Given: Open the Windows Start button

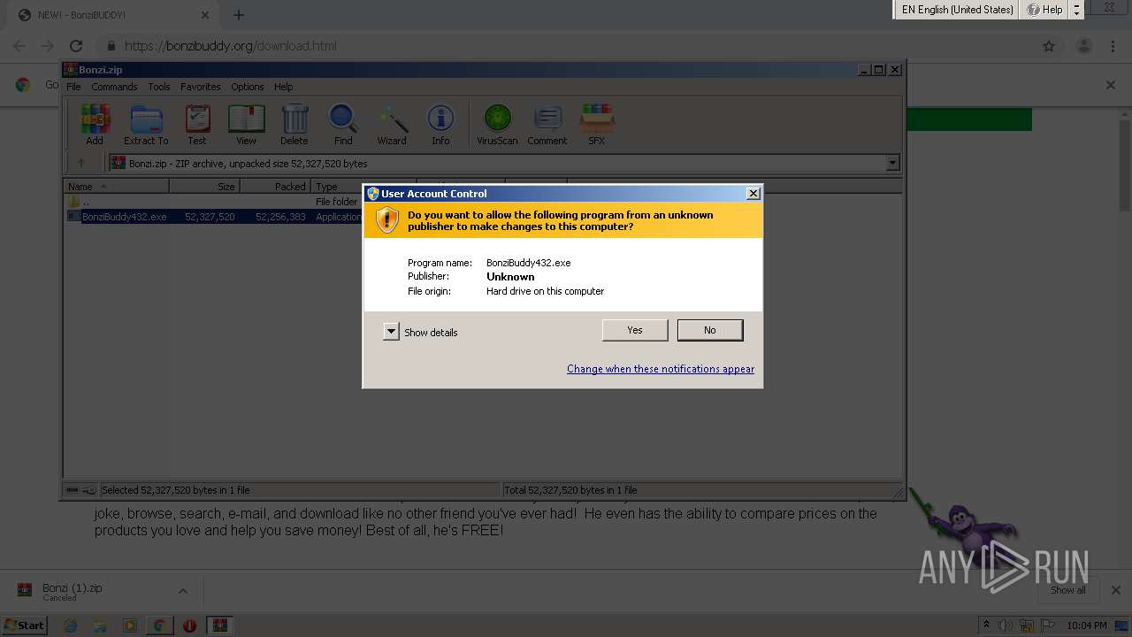Looking at the screenshot, I should (x=24, y=625).
